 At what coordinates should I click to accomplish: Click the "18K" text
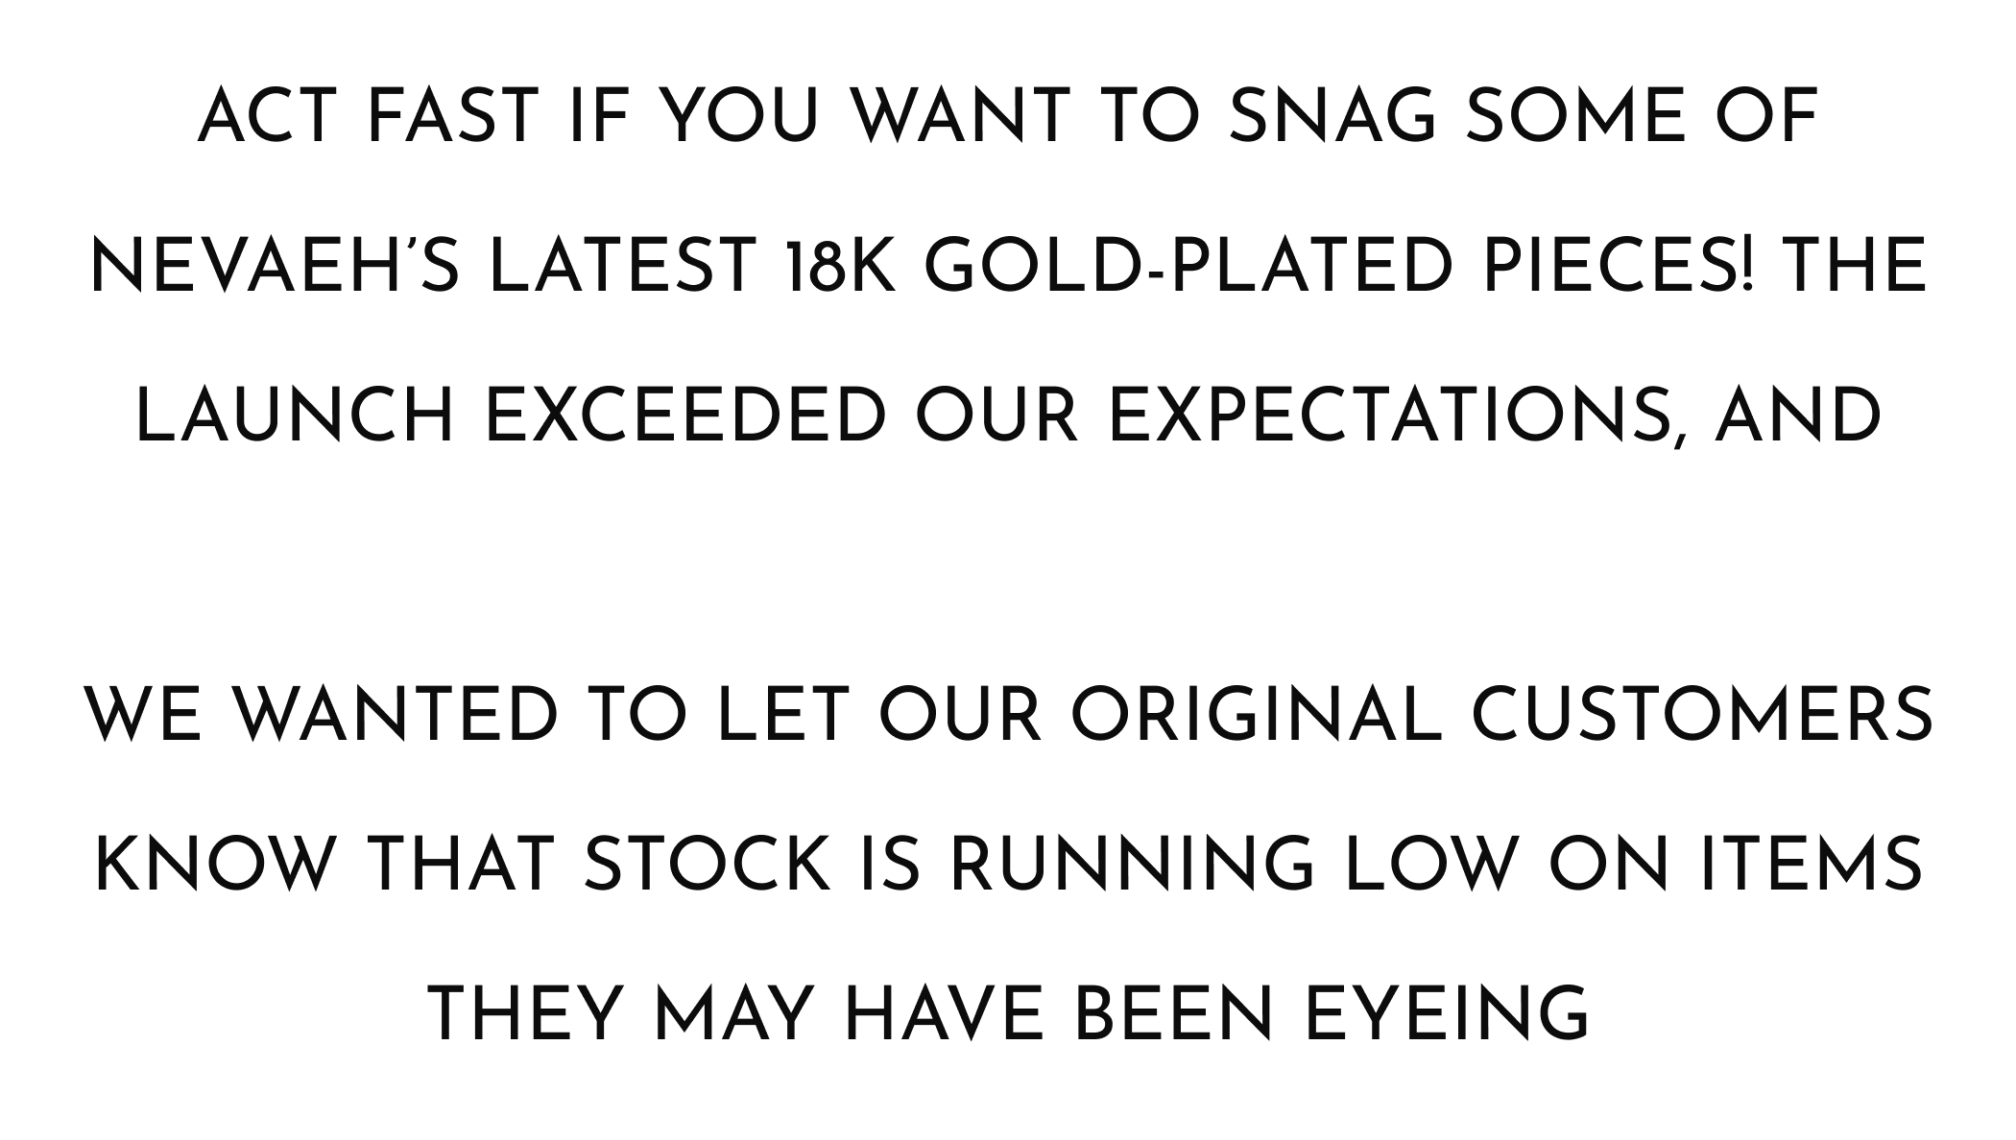pyautogui.click(x=840, y=266)
